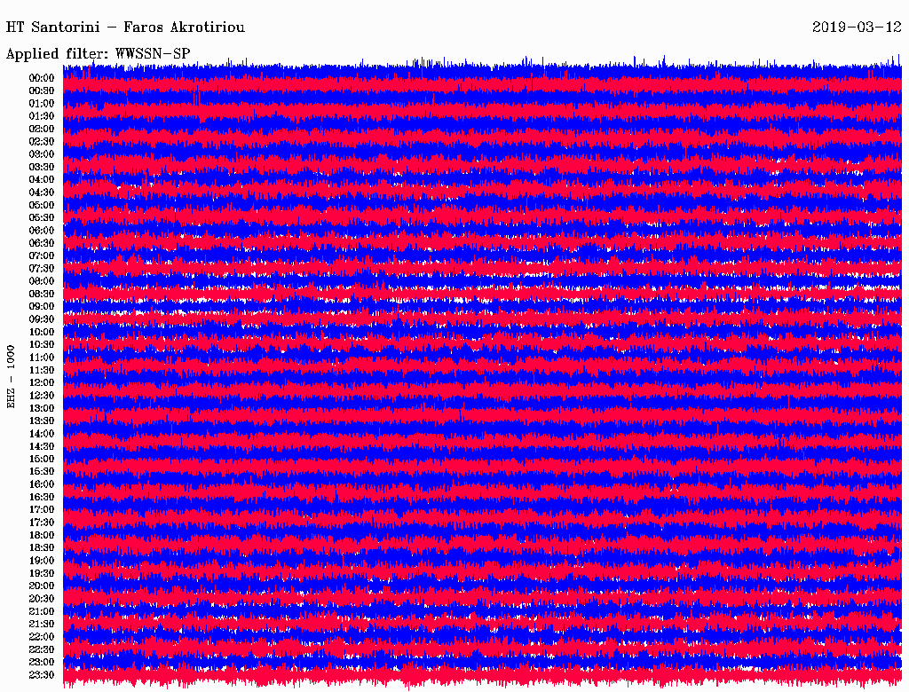Image resolution: width=909 pixels, height=692 pixels.
Task: Select the 14:30 time label
Action: coord(42,446)
